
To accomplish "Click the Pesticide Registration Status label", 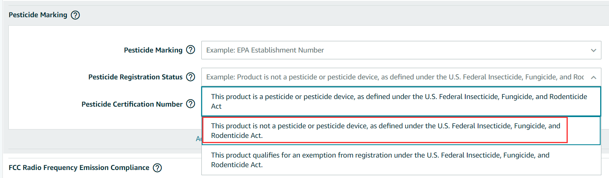I will click(135, 77).
